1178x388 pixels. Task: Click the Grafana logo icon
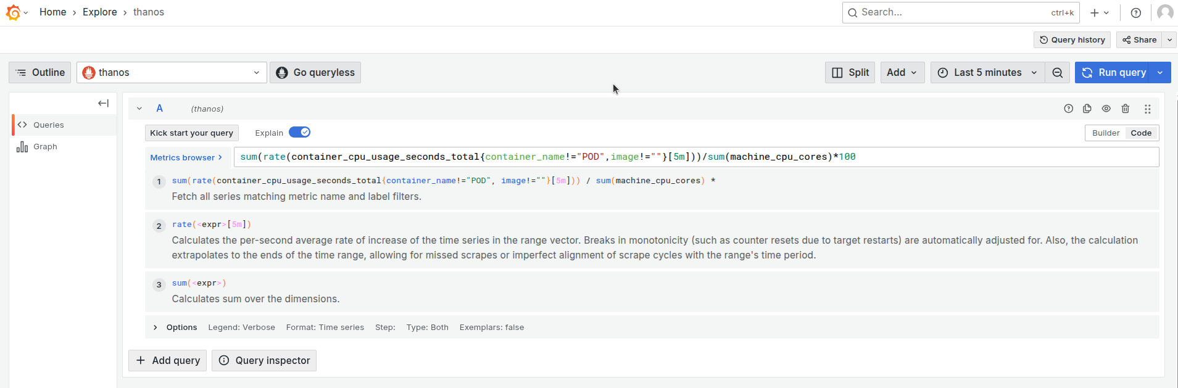(13, 12)
